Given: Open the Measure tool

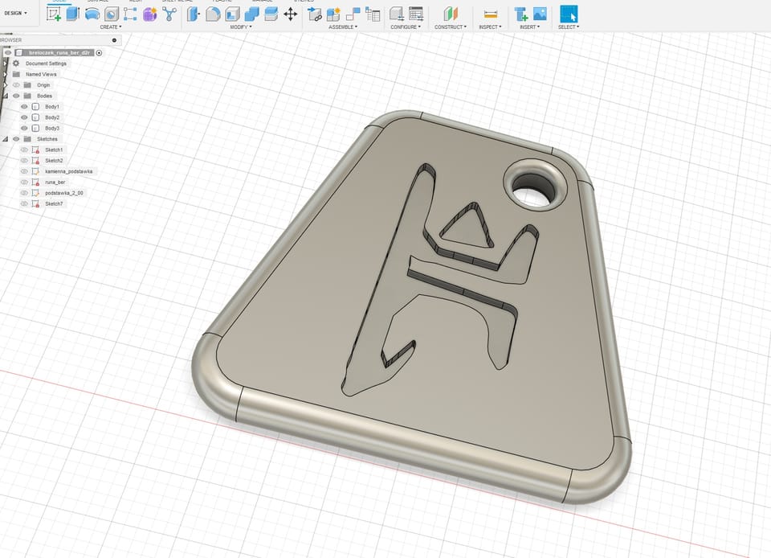Looking at the screenshot, I should click(x=490, y=14).
